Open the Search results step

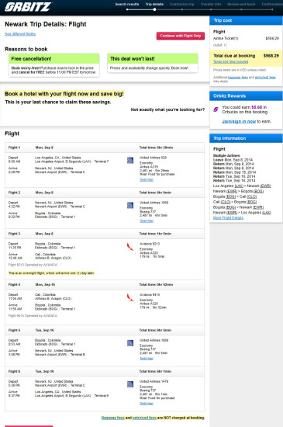click(127, 5)
